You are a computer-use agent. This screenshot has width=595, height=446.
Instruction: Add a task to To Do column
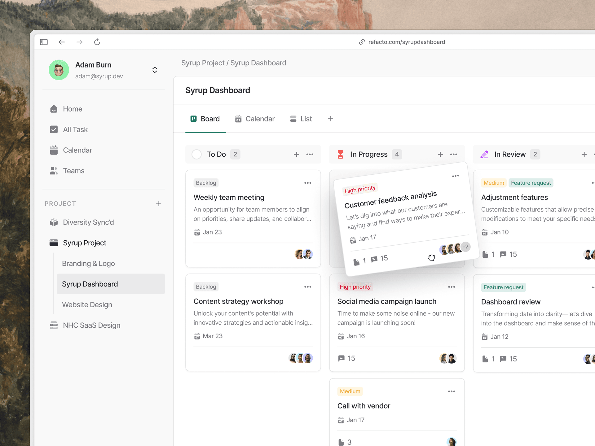pos(296,154)
